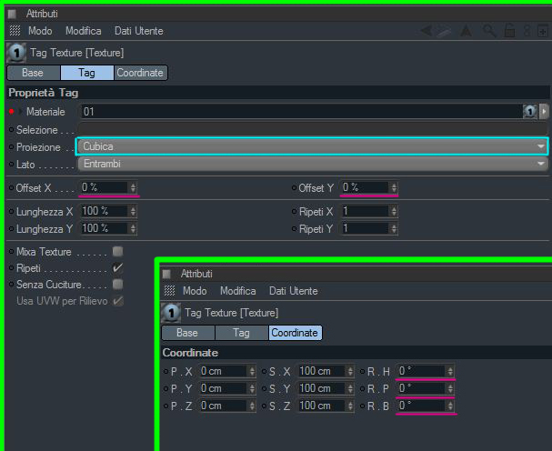This screenshot has height=451, width=552.
Task: Enable the Senza Cuciture checkbox
Action: tap(117, 284)
